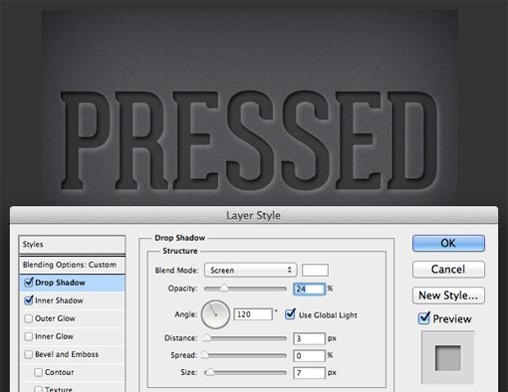Select the Contour row label
This screenshot has height=392, width=508.
[x=60, y=372]
